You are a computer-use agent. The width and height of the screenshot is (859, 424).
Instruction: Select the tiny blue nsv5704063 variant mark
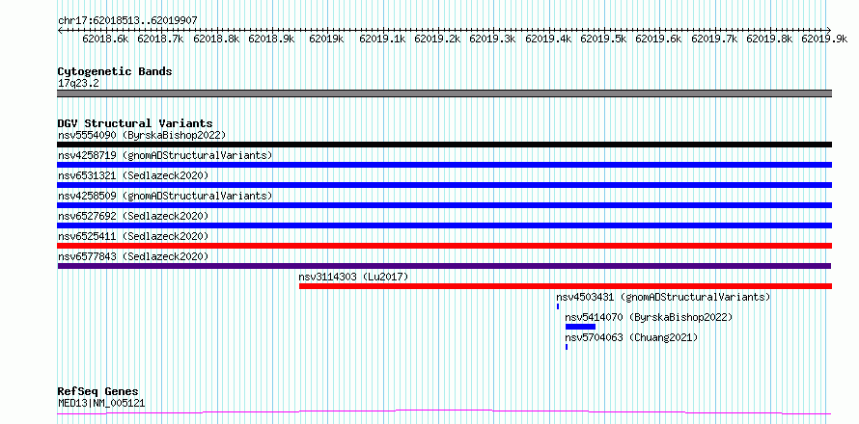[x=567, y=347]
